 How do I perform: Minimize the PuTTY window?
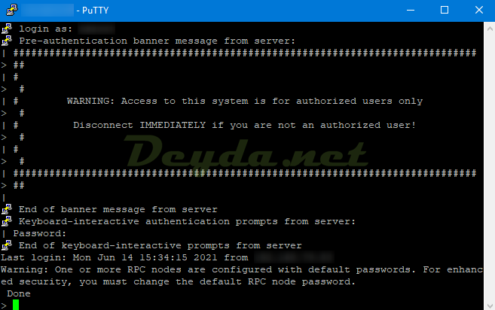(409, 10)
